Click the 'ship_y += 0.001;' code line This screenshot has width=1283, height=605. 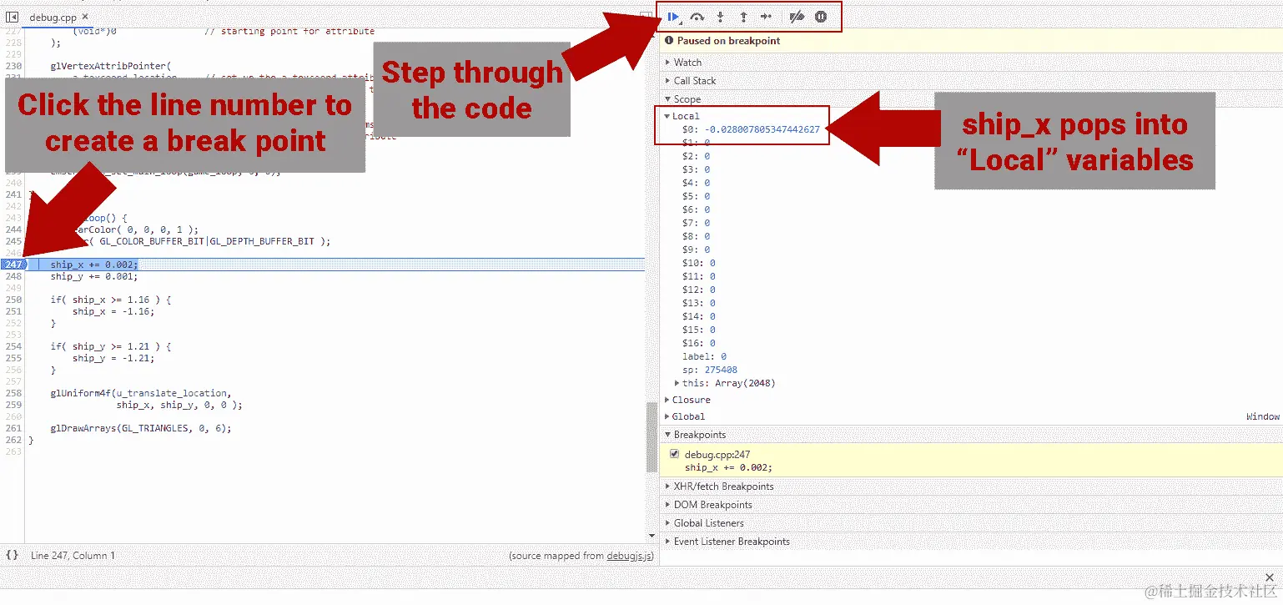[x=94, y=276]
